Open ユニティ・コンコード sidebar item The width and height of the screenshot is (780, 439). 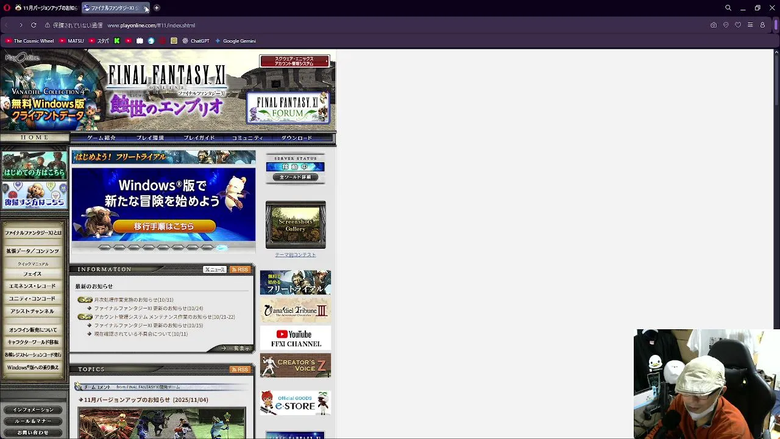(32, 299)
